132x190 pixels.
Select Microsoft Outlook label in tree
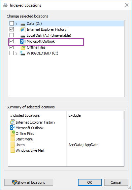tap(41, 41)
